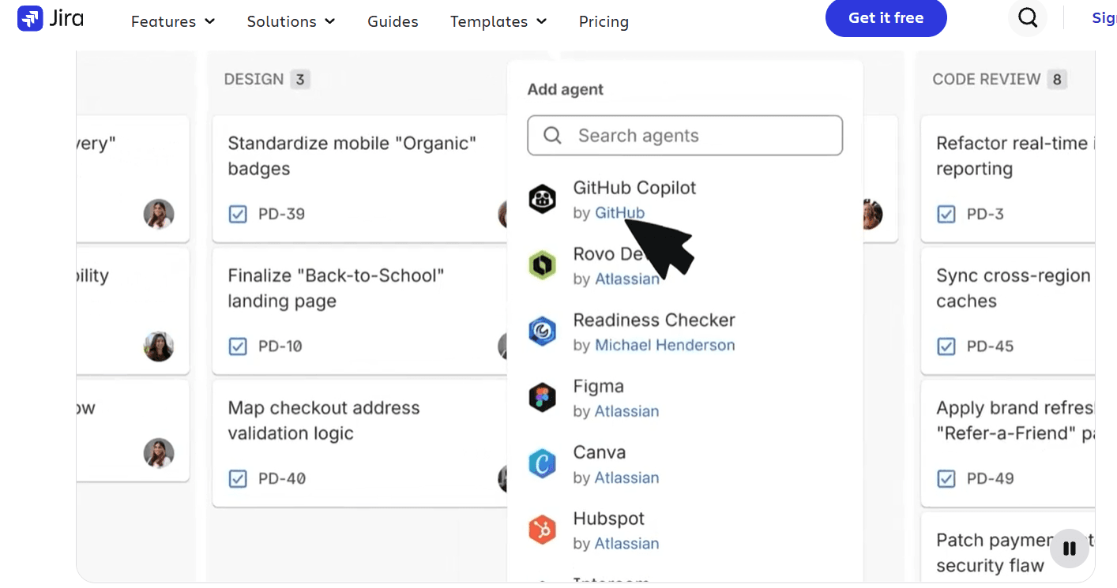Click the magnifier icon inside Search agents
1117x588 pixels.
553,136
